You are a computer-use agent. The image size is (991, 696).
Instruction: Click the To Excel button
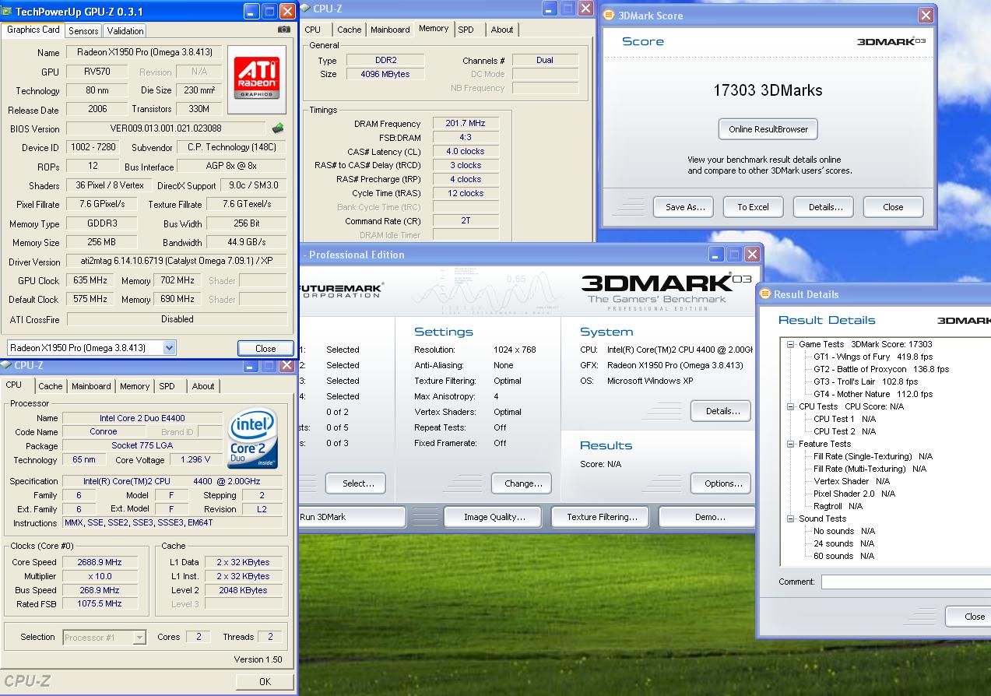click(753, 207)
